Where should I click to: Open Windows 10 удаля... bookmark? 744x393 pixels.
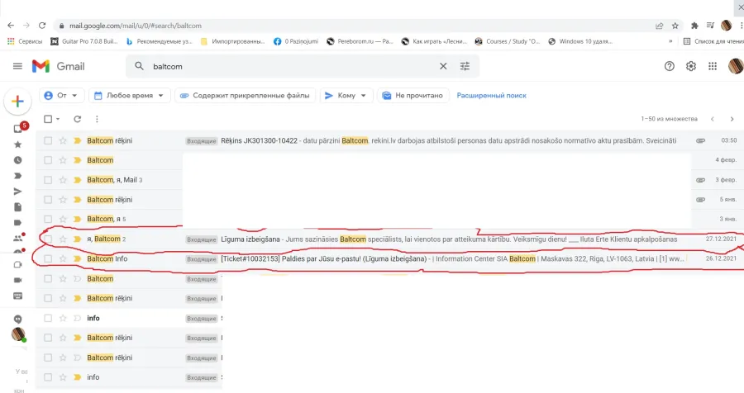tap(579, 41)
